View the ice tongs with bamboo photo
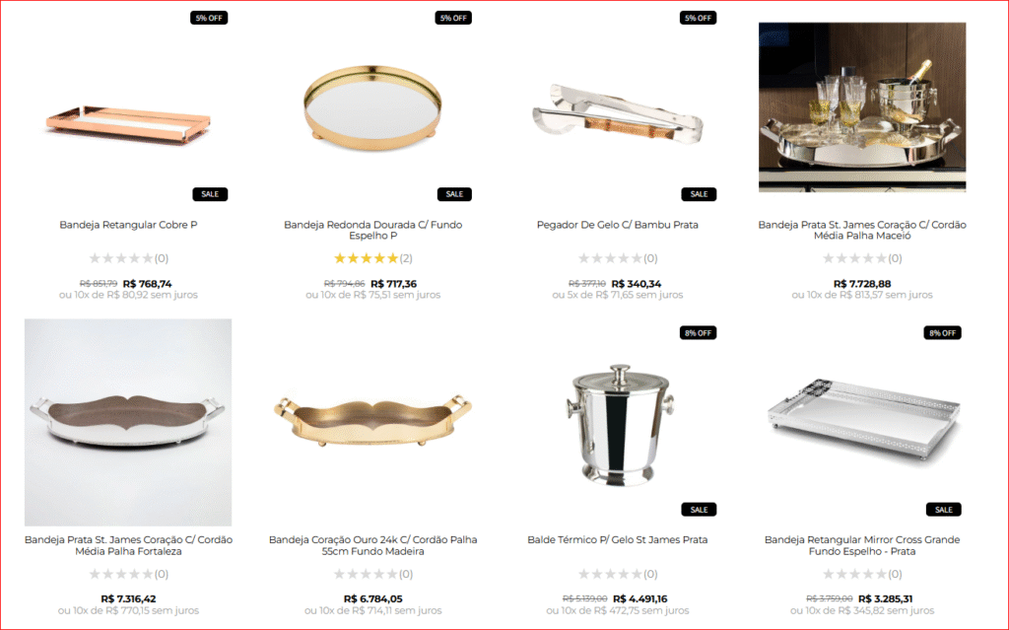Image resolution: width=1009 pixels, height=630 pixels. click(617, 114)
